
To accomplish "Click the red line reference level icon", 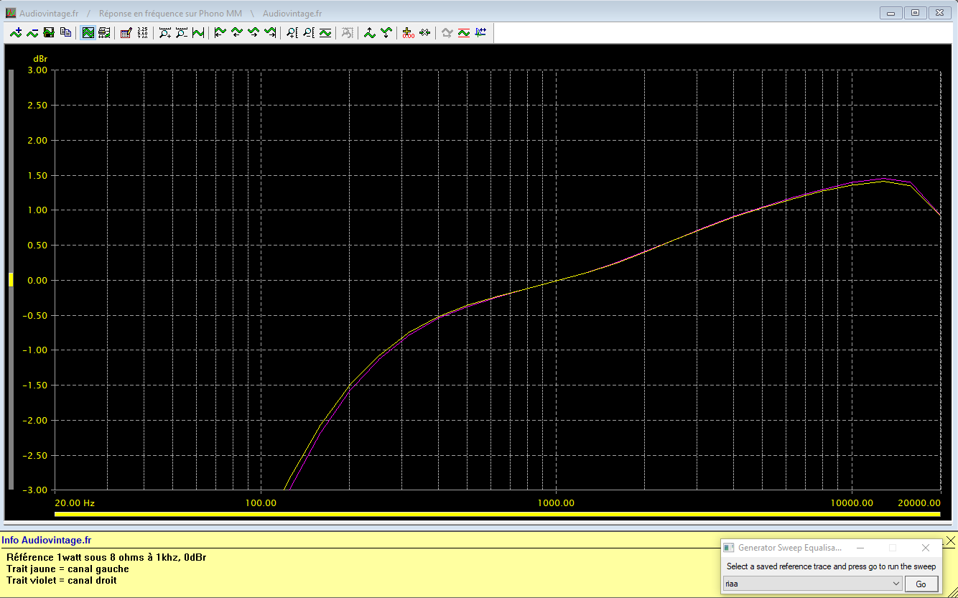I will (x=463, y=32).
